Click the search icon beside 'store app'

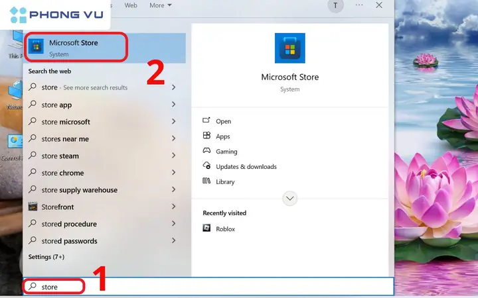[33, 105]
